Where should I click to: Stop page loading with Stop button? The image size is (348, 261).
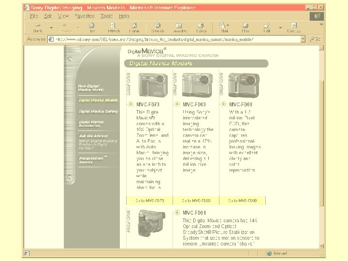point(92,28)
